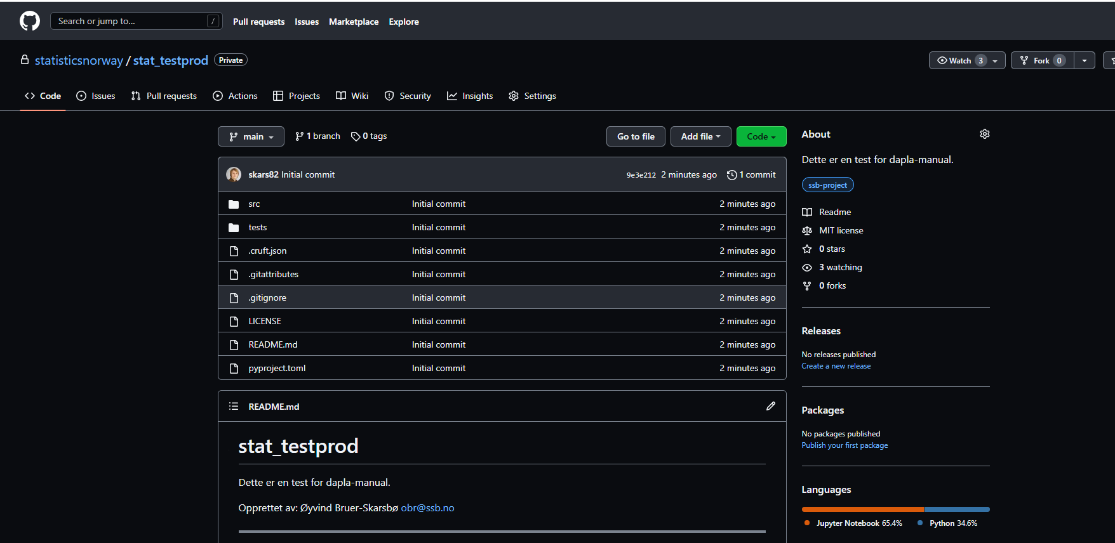Open the stat_testprod repository link
The height and width of the screenshot is (543, 1115).
point(171,60)
